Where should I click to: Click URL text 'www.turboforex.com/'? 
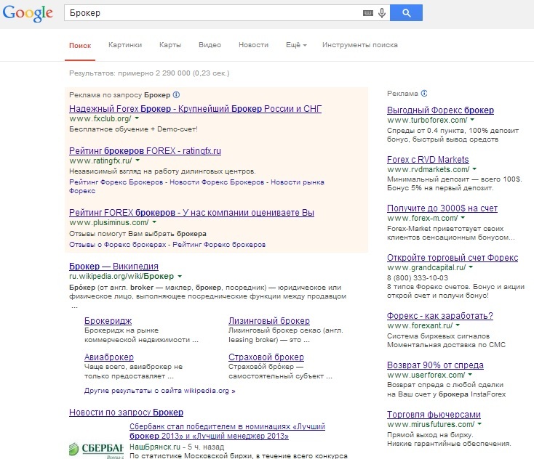pyautogui.click(x=427, y=120)
